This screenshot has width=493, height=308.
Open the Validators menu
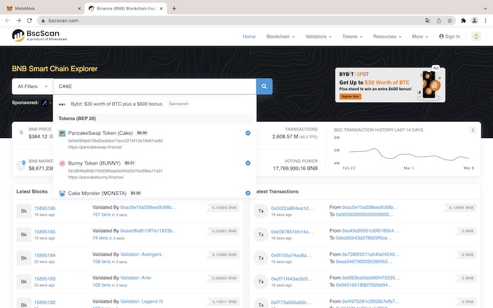pos(318,36)
